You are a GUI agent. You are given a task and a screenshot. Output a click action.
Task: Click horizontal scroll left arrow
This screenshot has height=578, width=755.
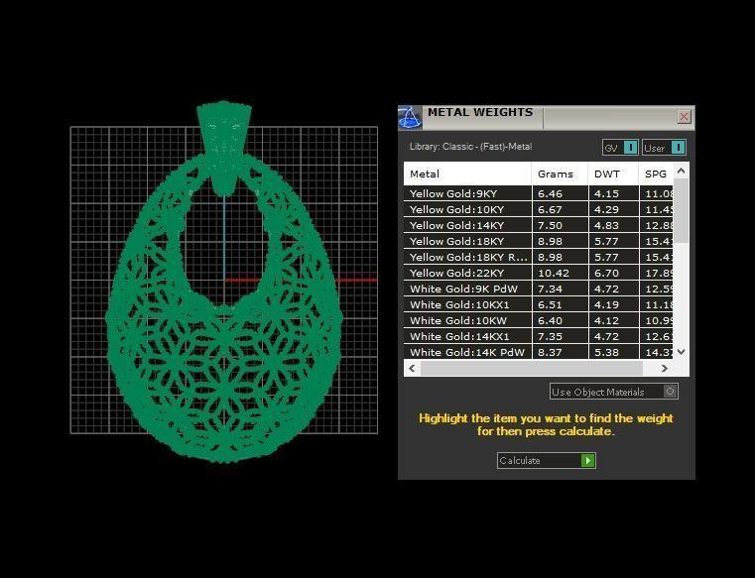click(x=412, y=368)
